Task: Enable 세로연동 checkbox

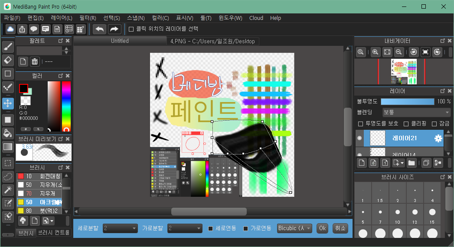Action: pyautogui.click(x=211, y=228)
